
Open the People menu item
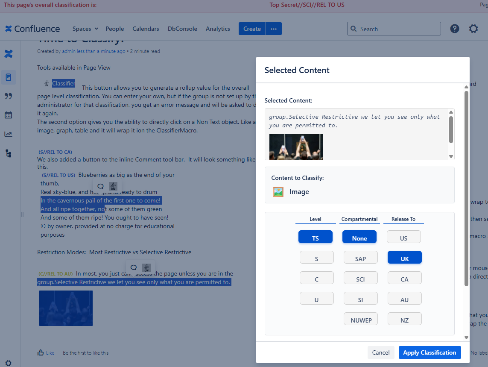tap(114, 29)
